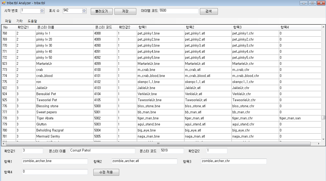
Task: Open the 파일 menu
Action: tap(8, 21)
